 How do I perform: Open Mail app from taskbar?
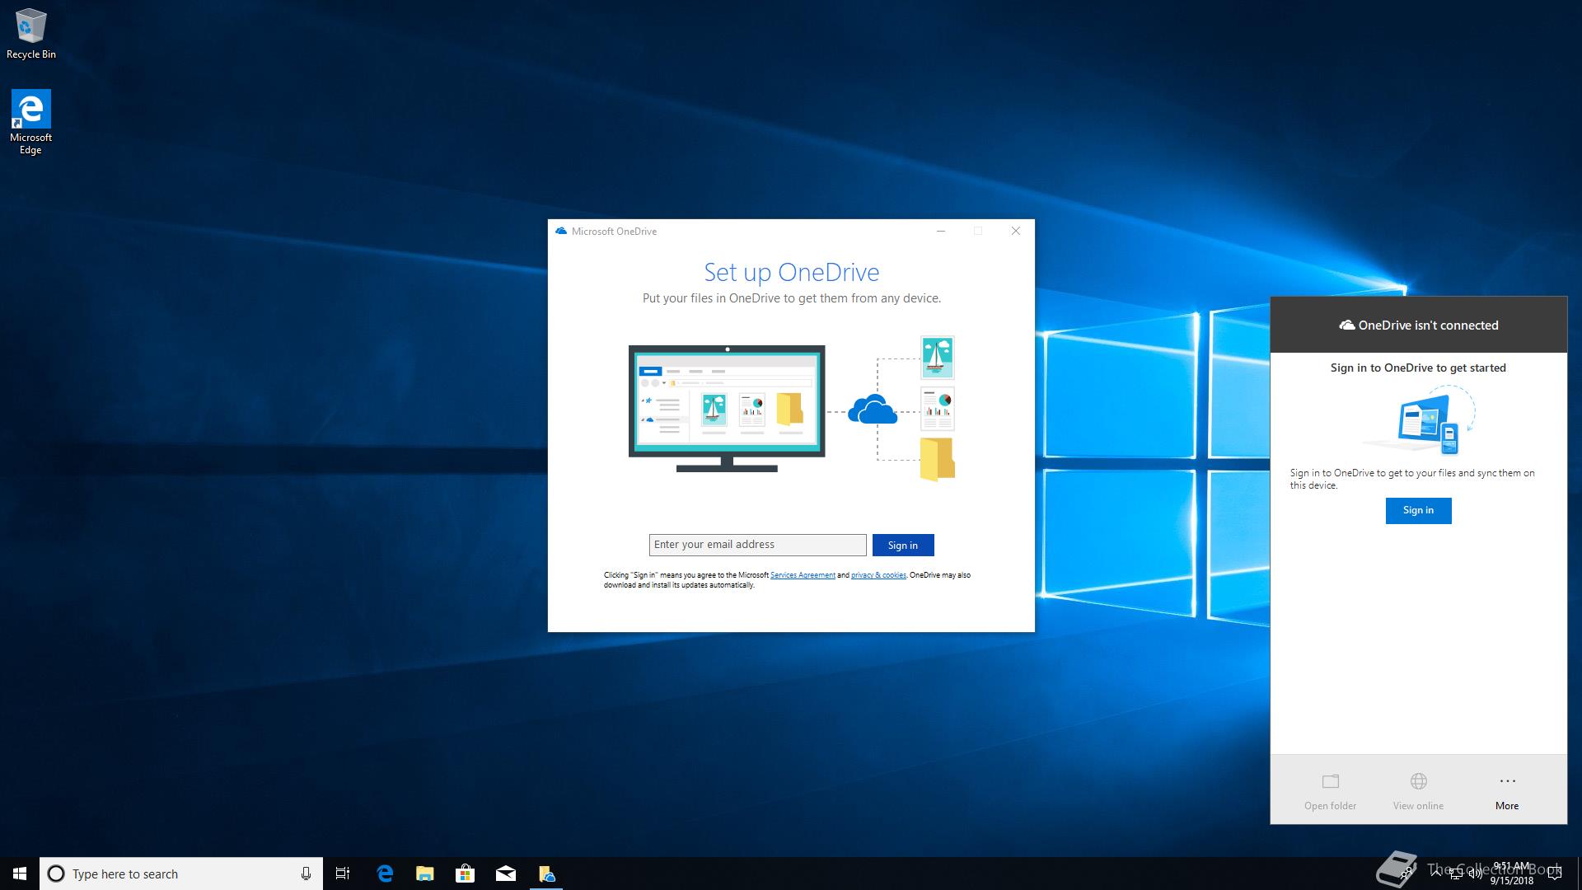[506, 874]
